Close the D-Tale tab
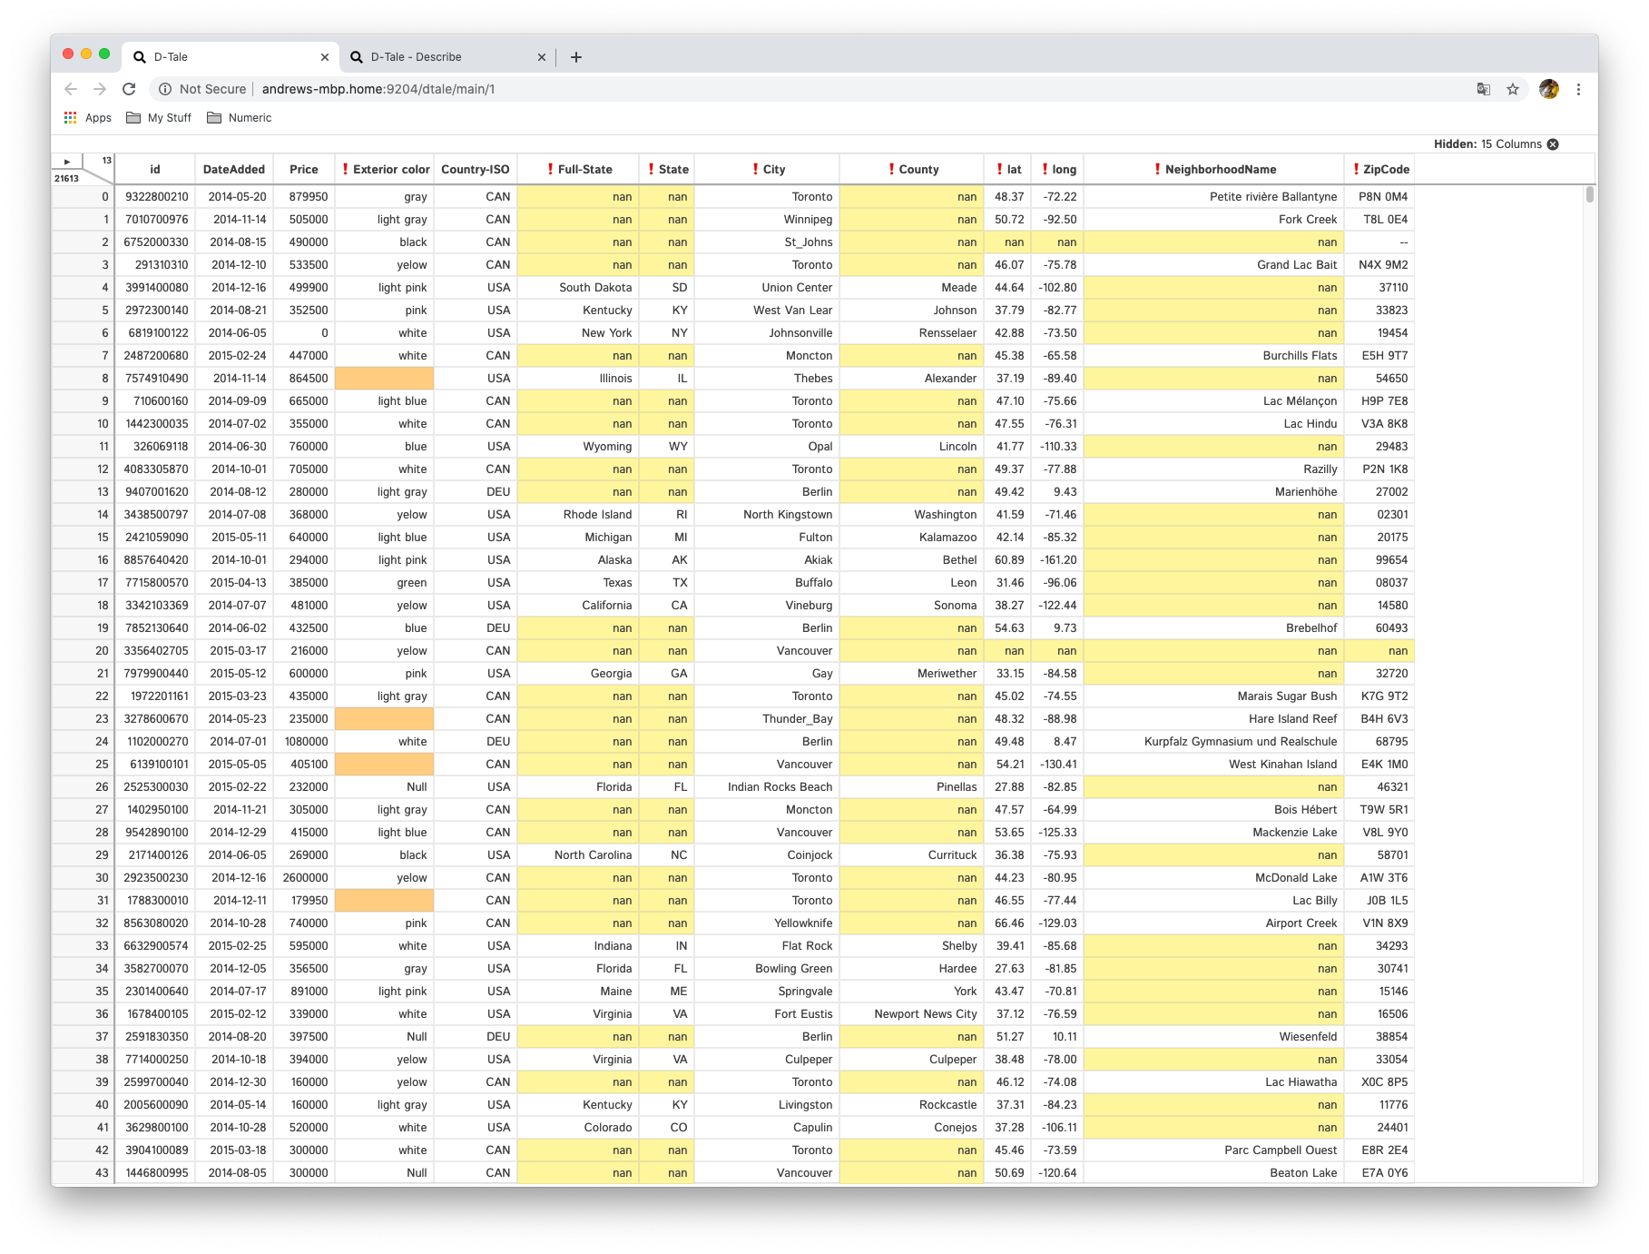 coord(325,57)
